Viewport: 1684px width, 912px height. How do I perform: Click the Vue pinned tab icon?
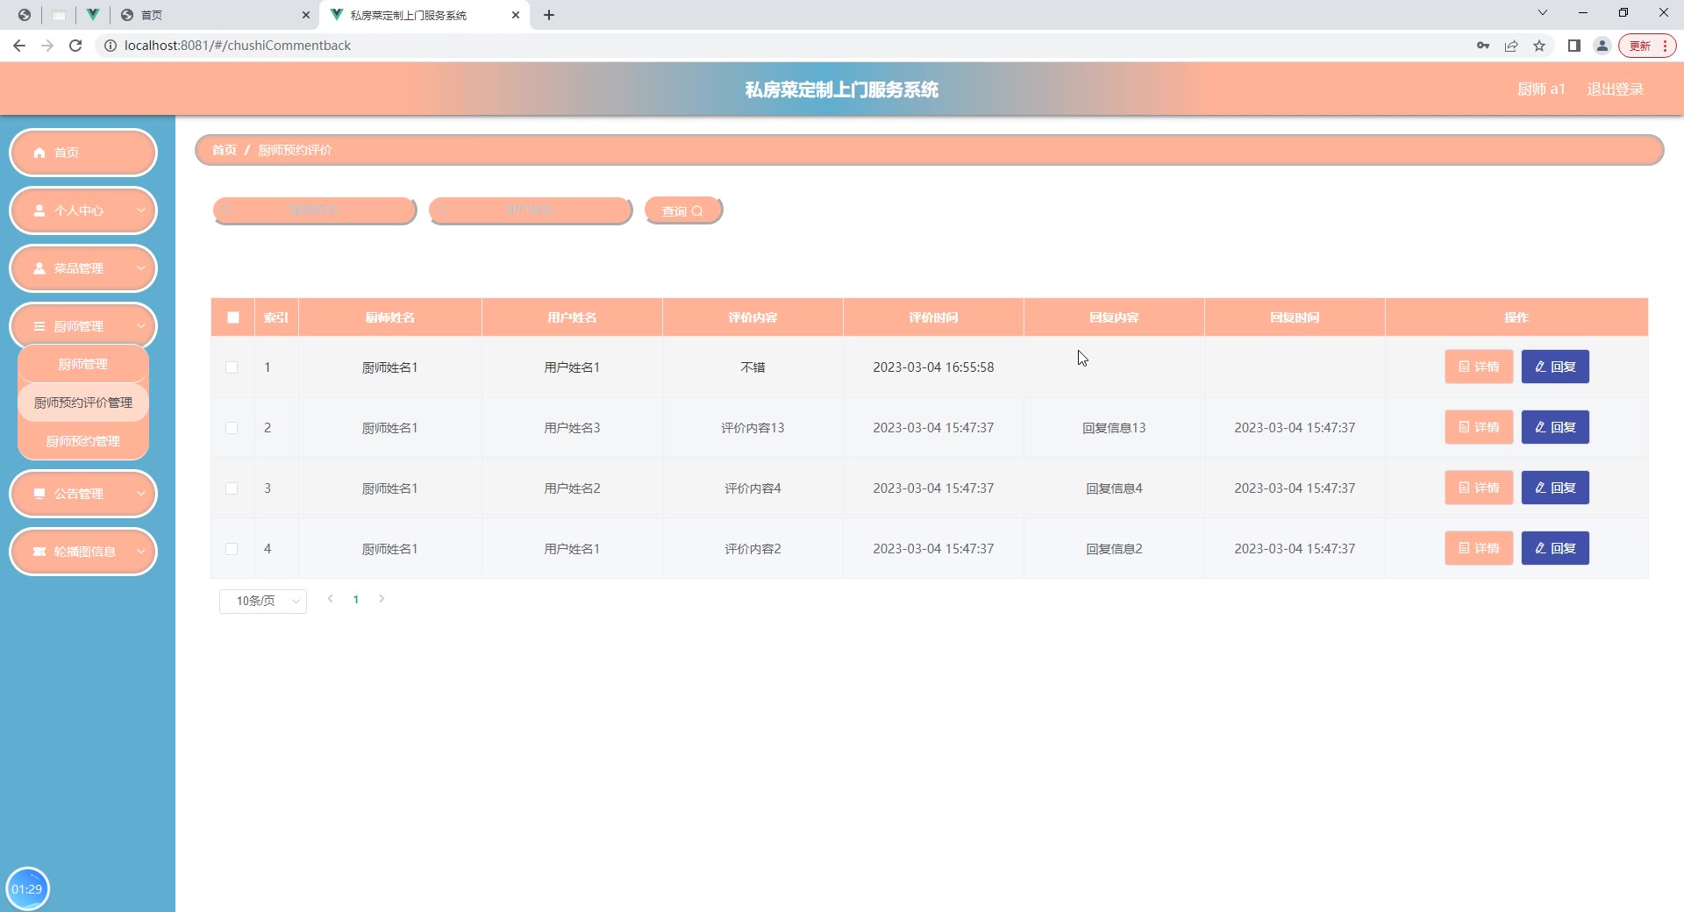click(92, 15)
